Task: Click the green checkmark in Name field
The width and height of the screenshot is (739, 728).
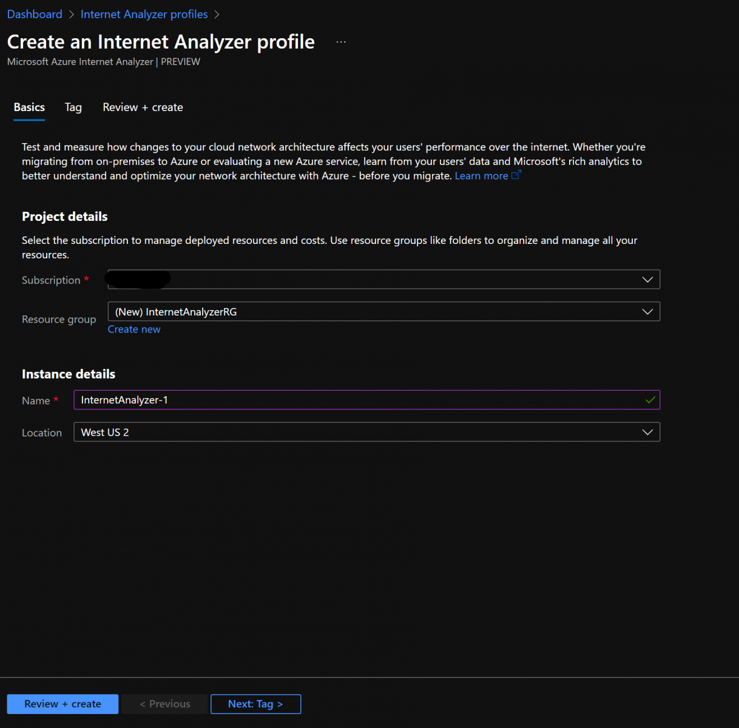Action: (x=650, y=400)
